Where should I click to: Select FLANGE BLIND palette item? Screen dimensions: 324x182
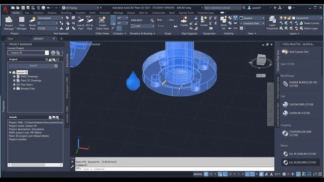tap(300, 84)
